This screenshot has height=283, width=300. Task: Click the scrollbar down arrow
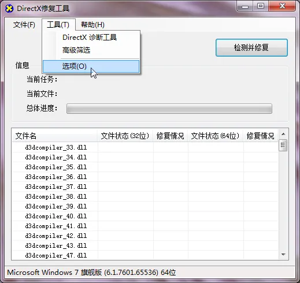tap(283, 255)
